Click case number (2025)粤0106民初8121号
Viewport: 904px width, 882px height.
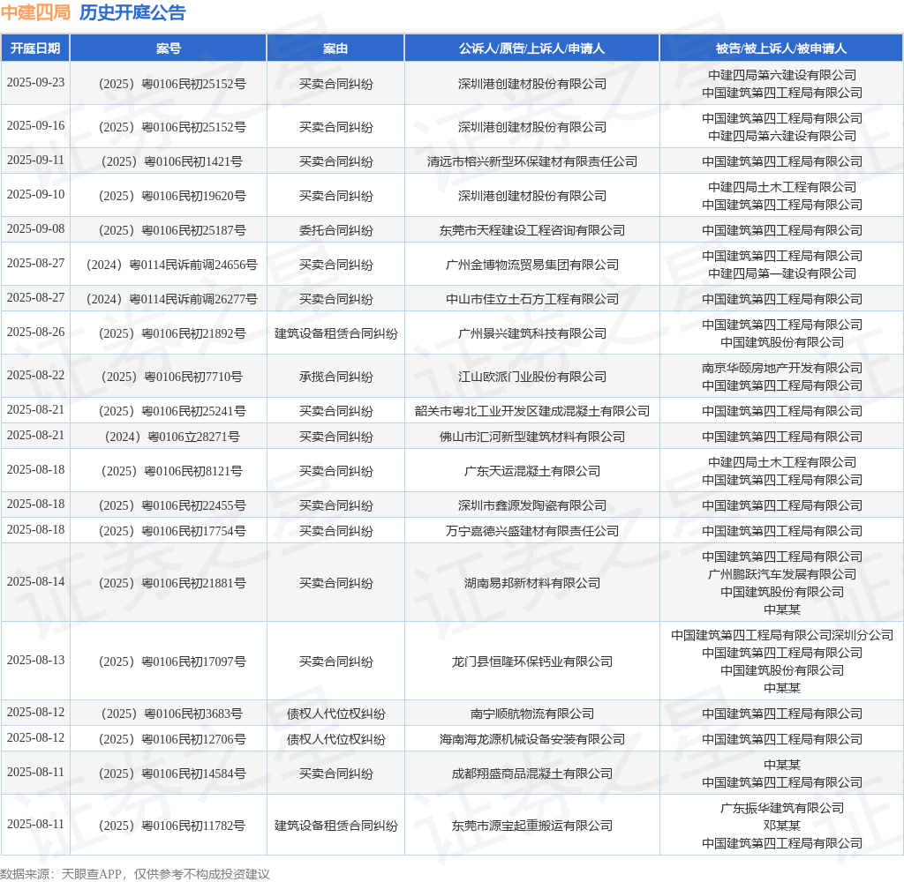click(172, 471)
